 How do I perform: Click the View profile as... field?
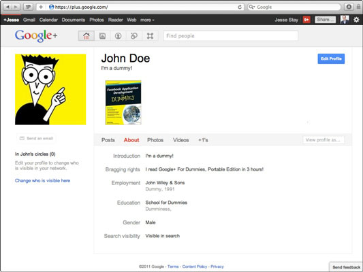323,140
